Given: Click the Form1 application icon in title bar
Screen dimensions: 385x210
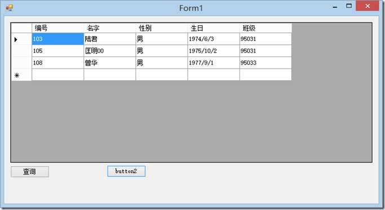Looking at the screenshot, I should point(10,7).
